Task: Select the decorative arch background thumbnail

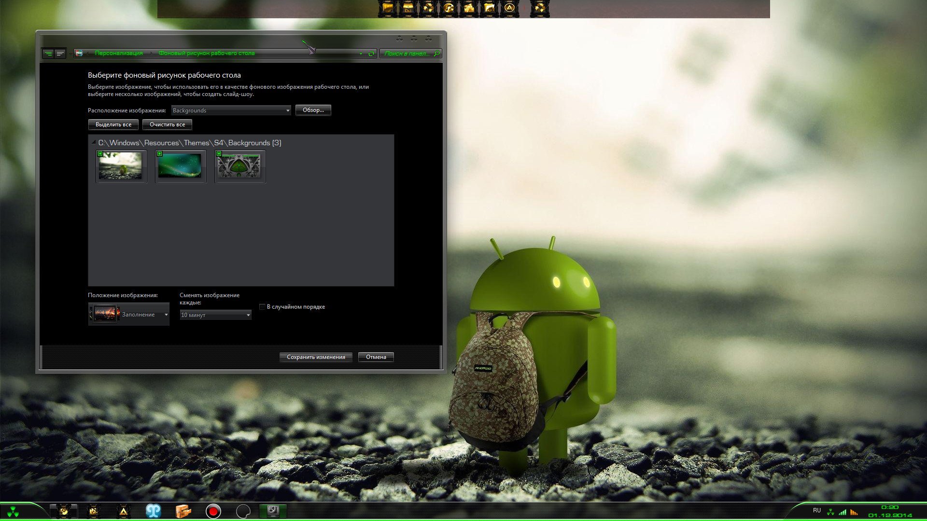Action: pyautogui.click(x=240, y=165)
